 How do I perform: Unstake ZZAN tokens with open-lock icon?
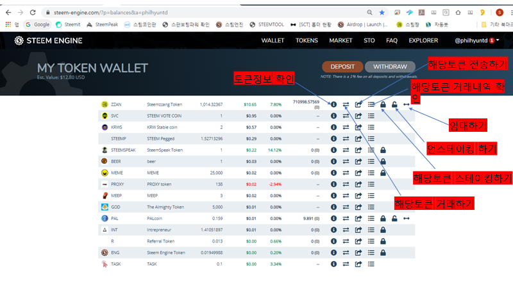point(394,104)
